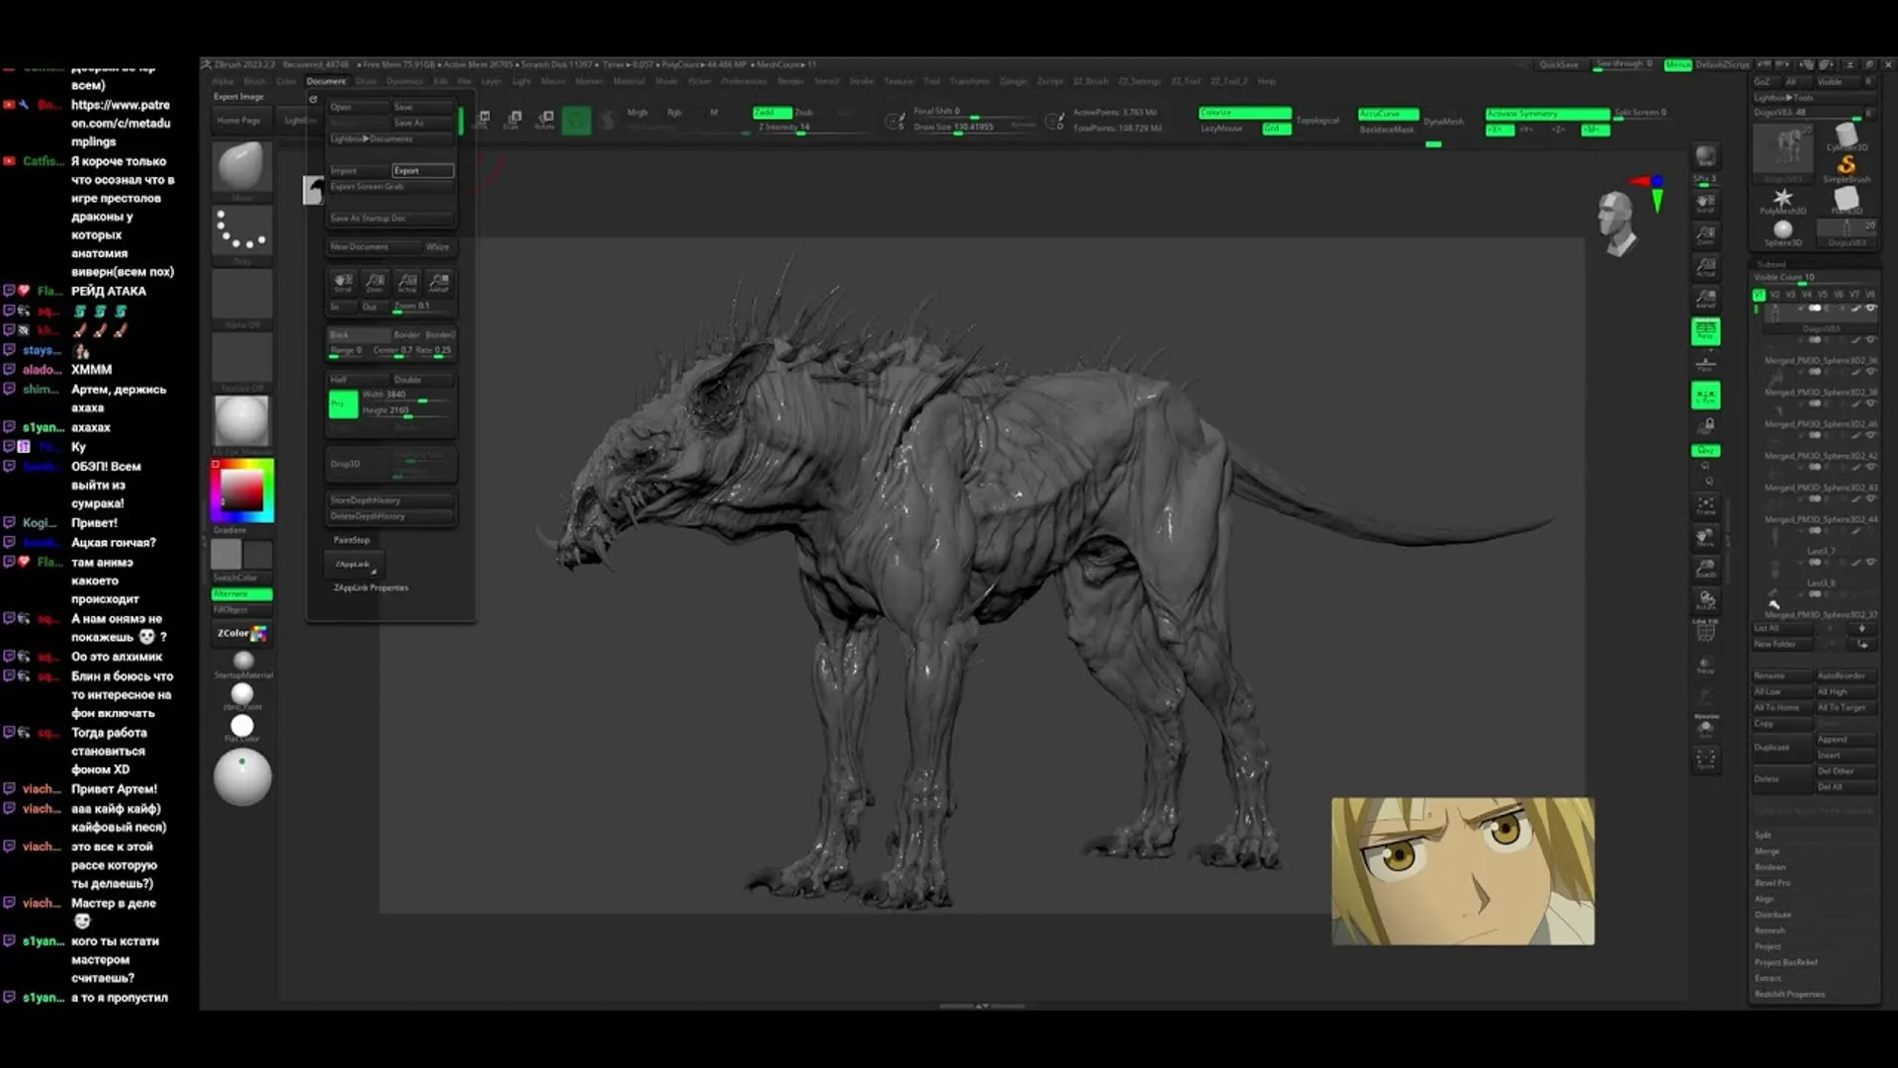Click the New Document button

(x=374, y=246)
